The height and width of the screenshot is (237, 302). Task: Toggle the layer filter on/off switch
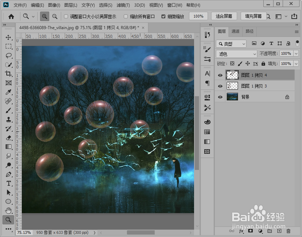[x=297, y=44]
